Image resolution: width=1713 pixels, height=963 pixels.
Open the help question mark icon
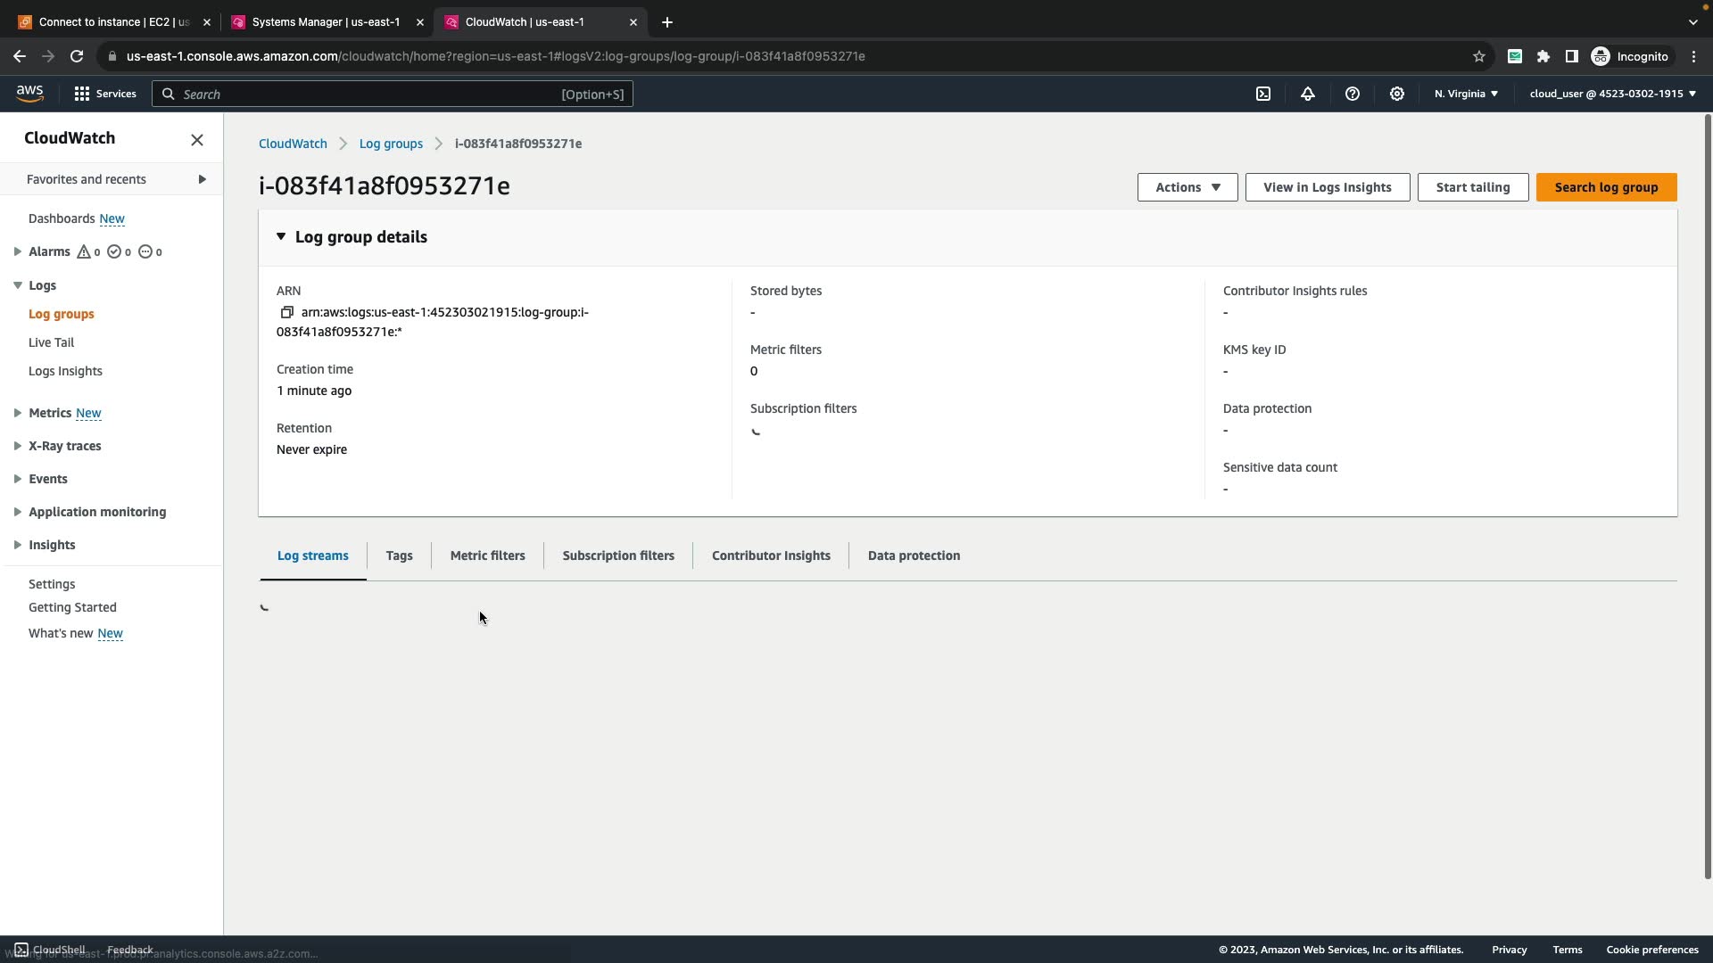coord(1353,94)
